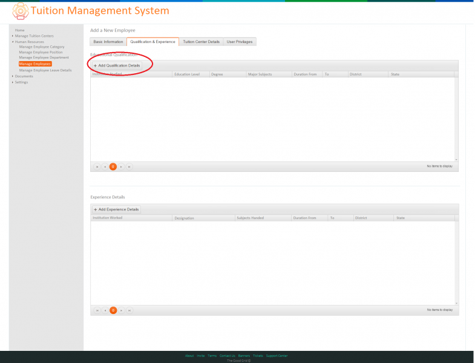Go to next page in experience grid pager
Viewport: 475px width, 363px height.
(x=122, y=310)
